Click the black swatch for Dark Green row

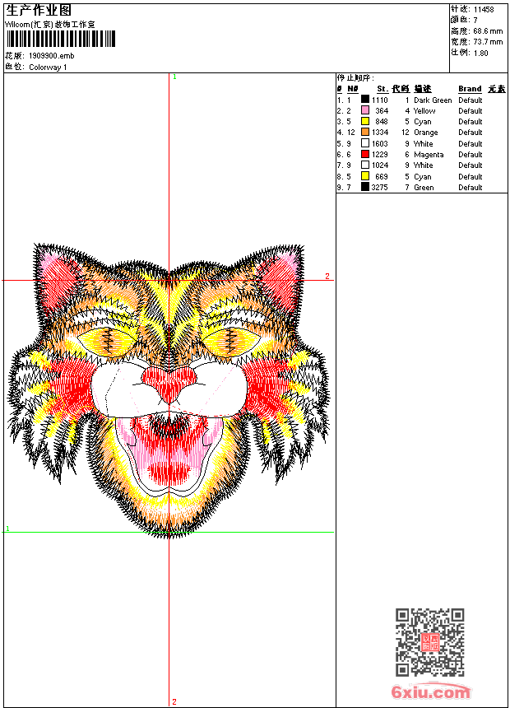[365, 99]
